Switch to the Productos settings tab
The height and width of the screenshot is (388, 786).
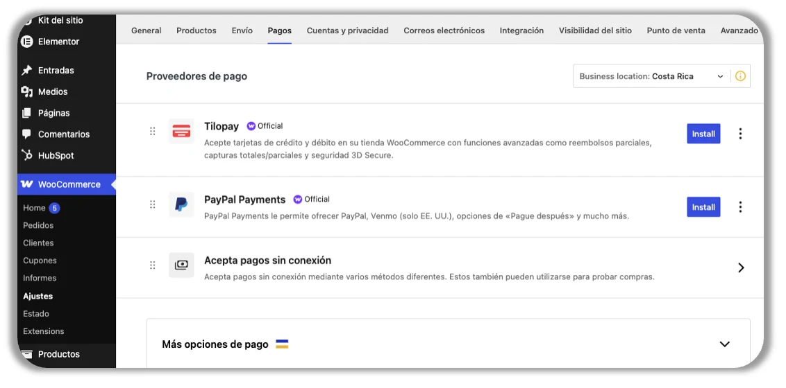pos(196,30)
